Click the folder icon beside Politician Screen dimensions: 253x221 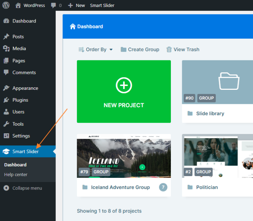pos(190,187)
